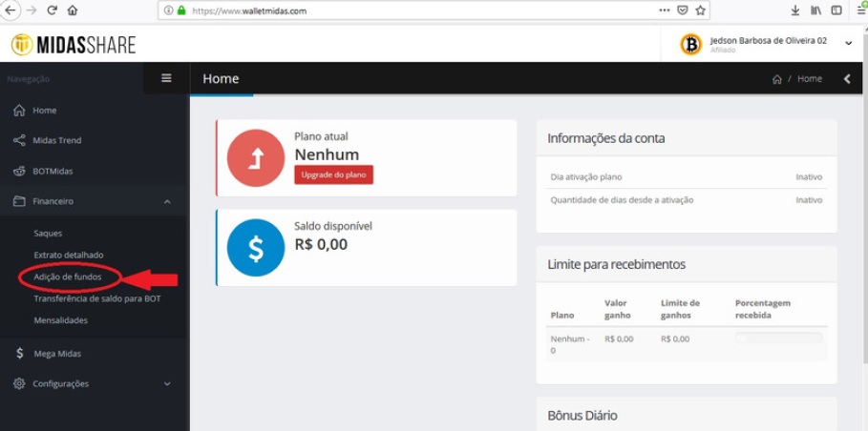This screenshot has height=431, width=868.
Task: Go to Transferência de saldo para BOT
Action: pyautogui.click(x=97, y=298)
